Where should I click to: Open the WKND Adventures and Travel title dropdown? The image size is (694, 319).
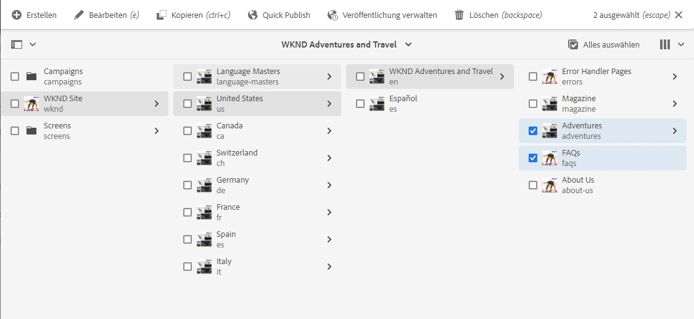[408, 44]
